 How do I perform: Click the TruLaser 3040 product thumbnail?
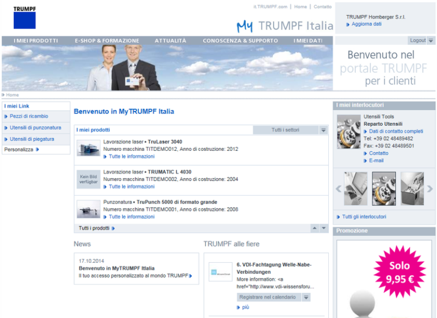(x=89, y=148)
